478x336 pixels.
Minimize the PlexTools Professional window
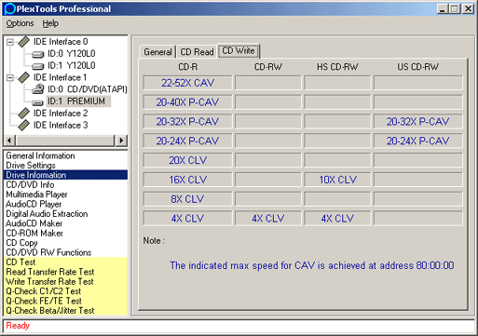[x=443, y=8]
